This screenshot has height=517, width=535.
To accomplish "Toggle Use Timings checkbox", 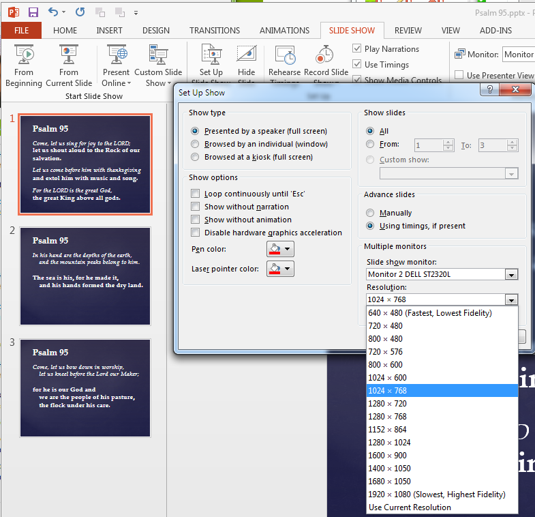I will coord(357,64).
